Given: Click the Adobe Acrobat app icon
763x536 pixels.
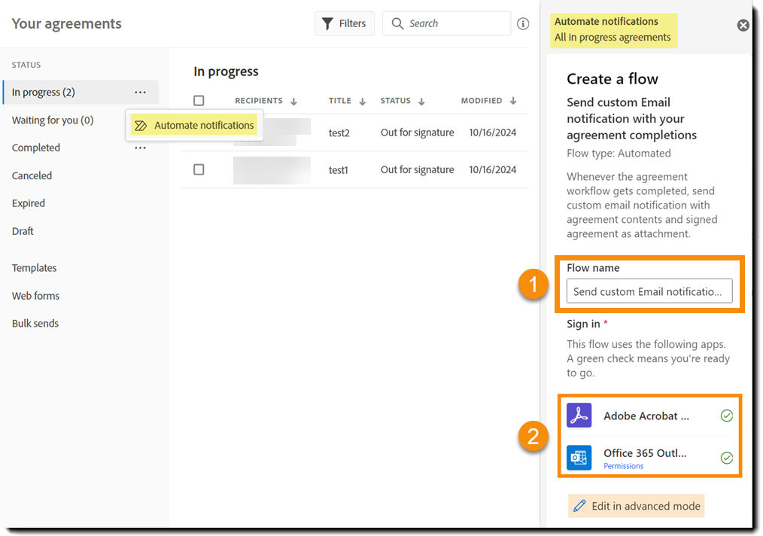Looking at the screenshot, I should point(579,415).
